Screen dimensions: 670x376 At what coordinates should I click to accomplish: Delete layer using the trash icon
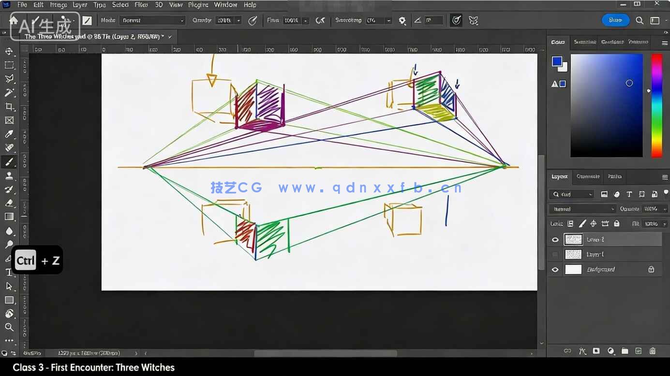click(x=653, y=351)
